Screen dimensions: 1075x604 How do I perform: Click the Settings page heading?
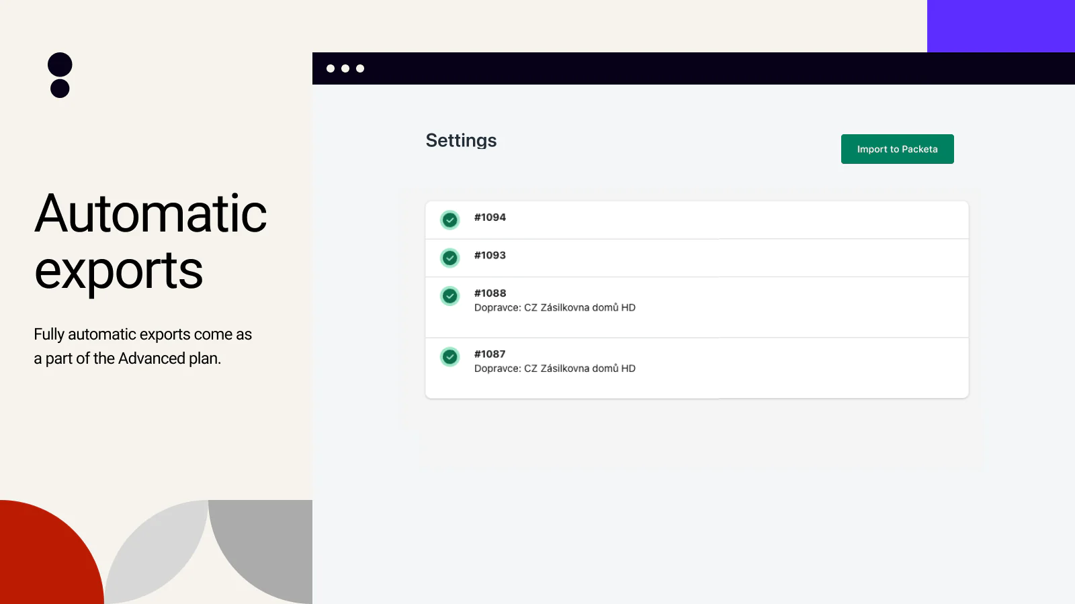click(461, 140)
